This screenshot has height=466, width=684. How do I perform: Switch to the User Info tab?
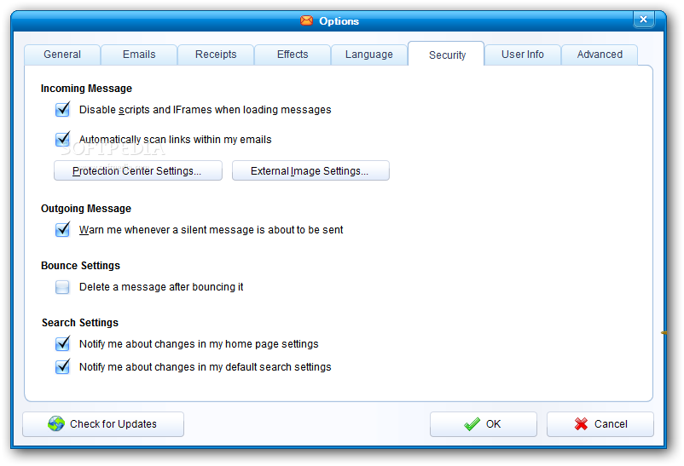523,55
